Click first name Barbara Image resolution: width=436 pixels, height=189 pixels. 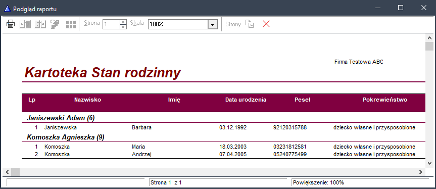coord(141,127)
